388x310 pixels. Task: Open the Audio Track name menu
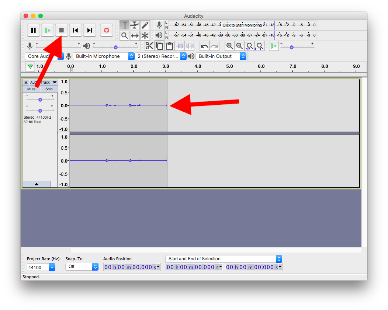(43, 82)
